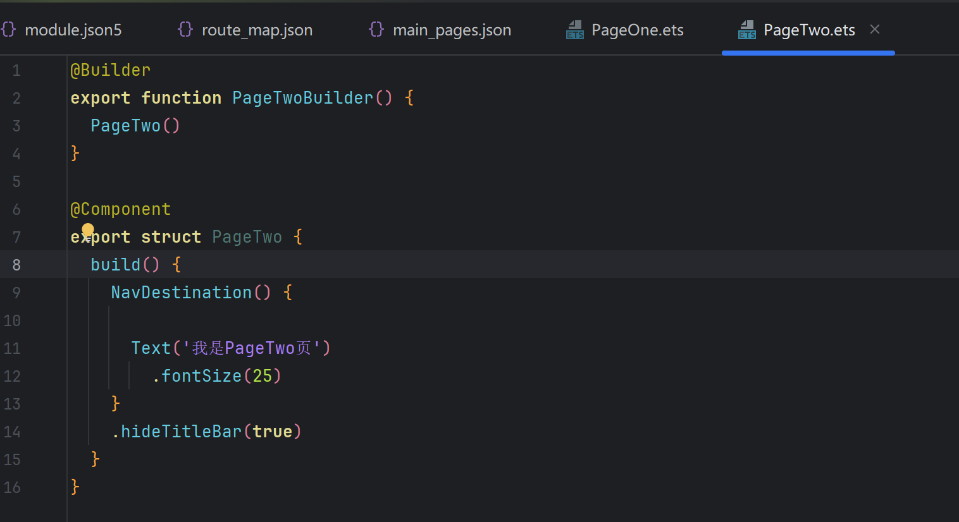959x522 pixels.
Task: Click line number 14 in the gutter
Action: click(13, 432)
